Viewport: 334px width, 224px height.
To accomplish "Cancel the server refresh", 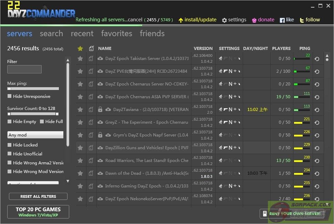I will [x=135, y=20].
